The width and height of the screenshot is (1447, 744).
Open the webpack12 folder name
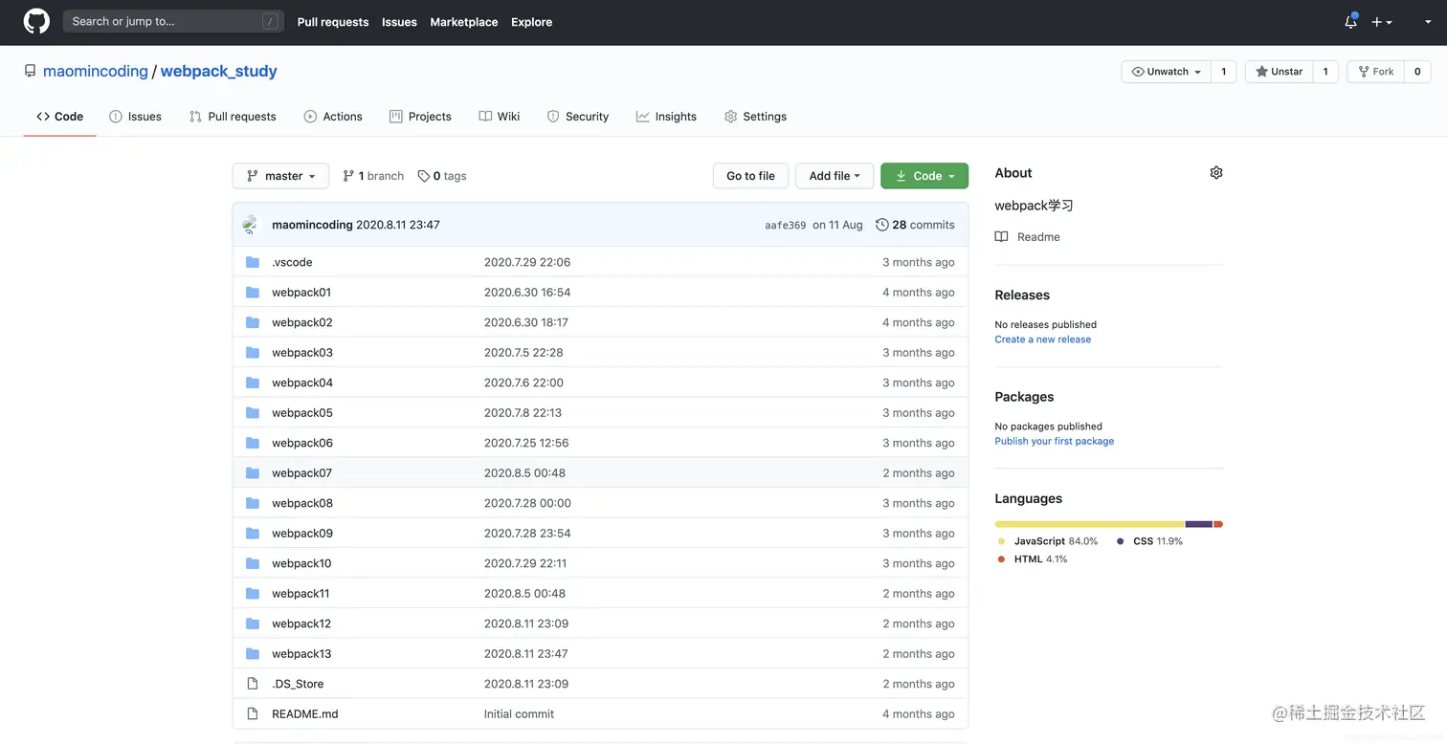301,624
